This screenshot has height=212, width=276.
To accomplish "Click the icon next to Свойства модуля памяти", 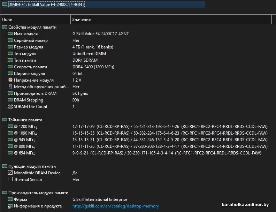I will pos(5,27).
